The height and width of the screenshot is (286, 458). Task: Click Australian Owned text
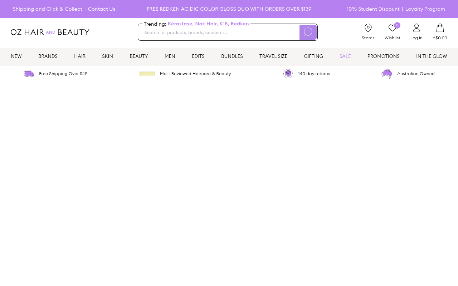pos(416,74)
